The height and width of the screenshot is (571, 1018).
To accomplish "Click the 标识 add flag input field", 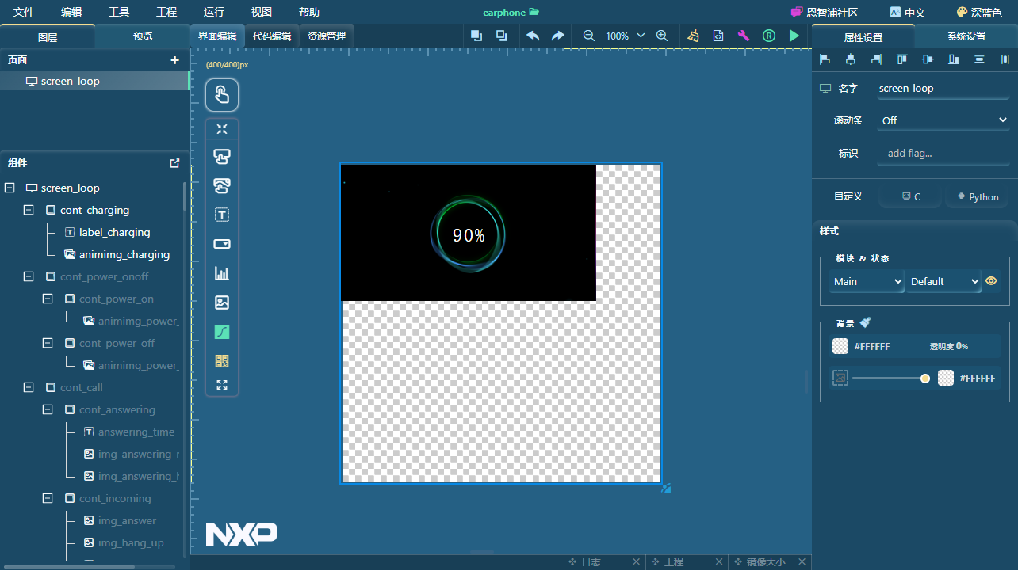I will [x=943, y=153].
